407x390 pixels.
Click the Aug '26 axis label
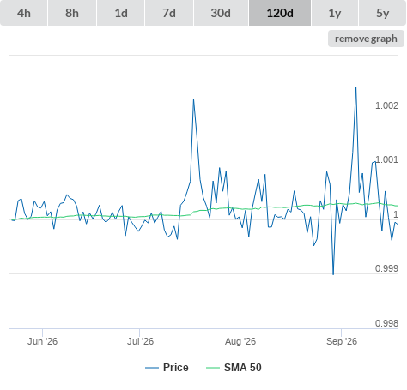pos(240,341)
